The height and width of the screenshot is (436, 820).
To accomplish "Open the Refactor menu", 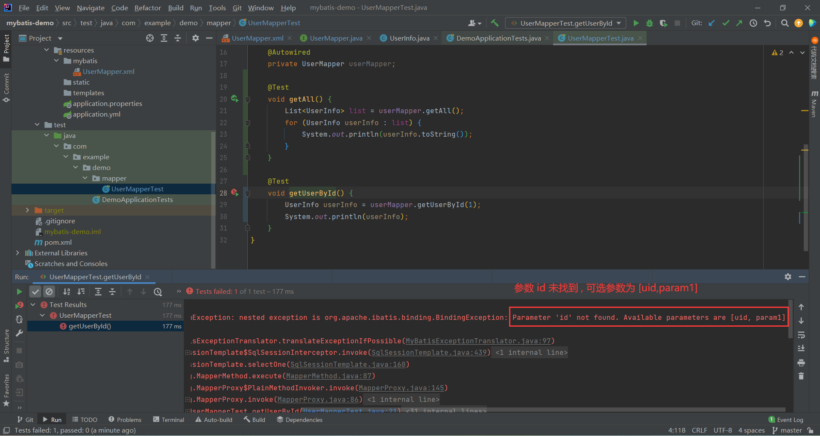I will point(147,8).
